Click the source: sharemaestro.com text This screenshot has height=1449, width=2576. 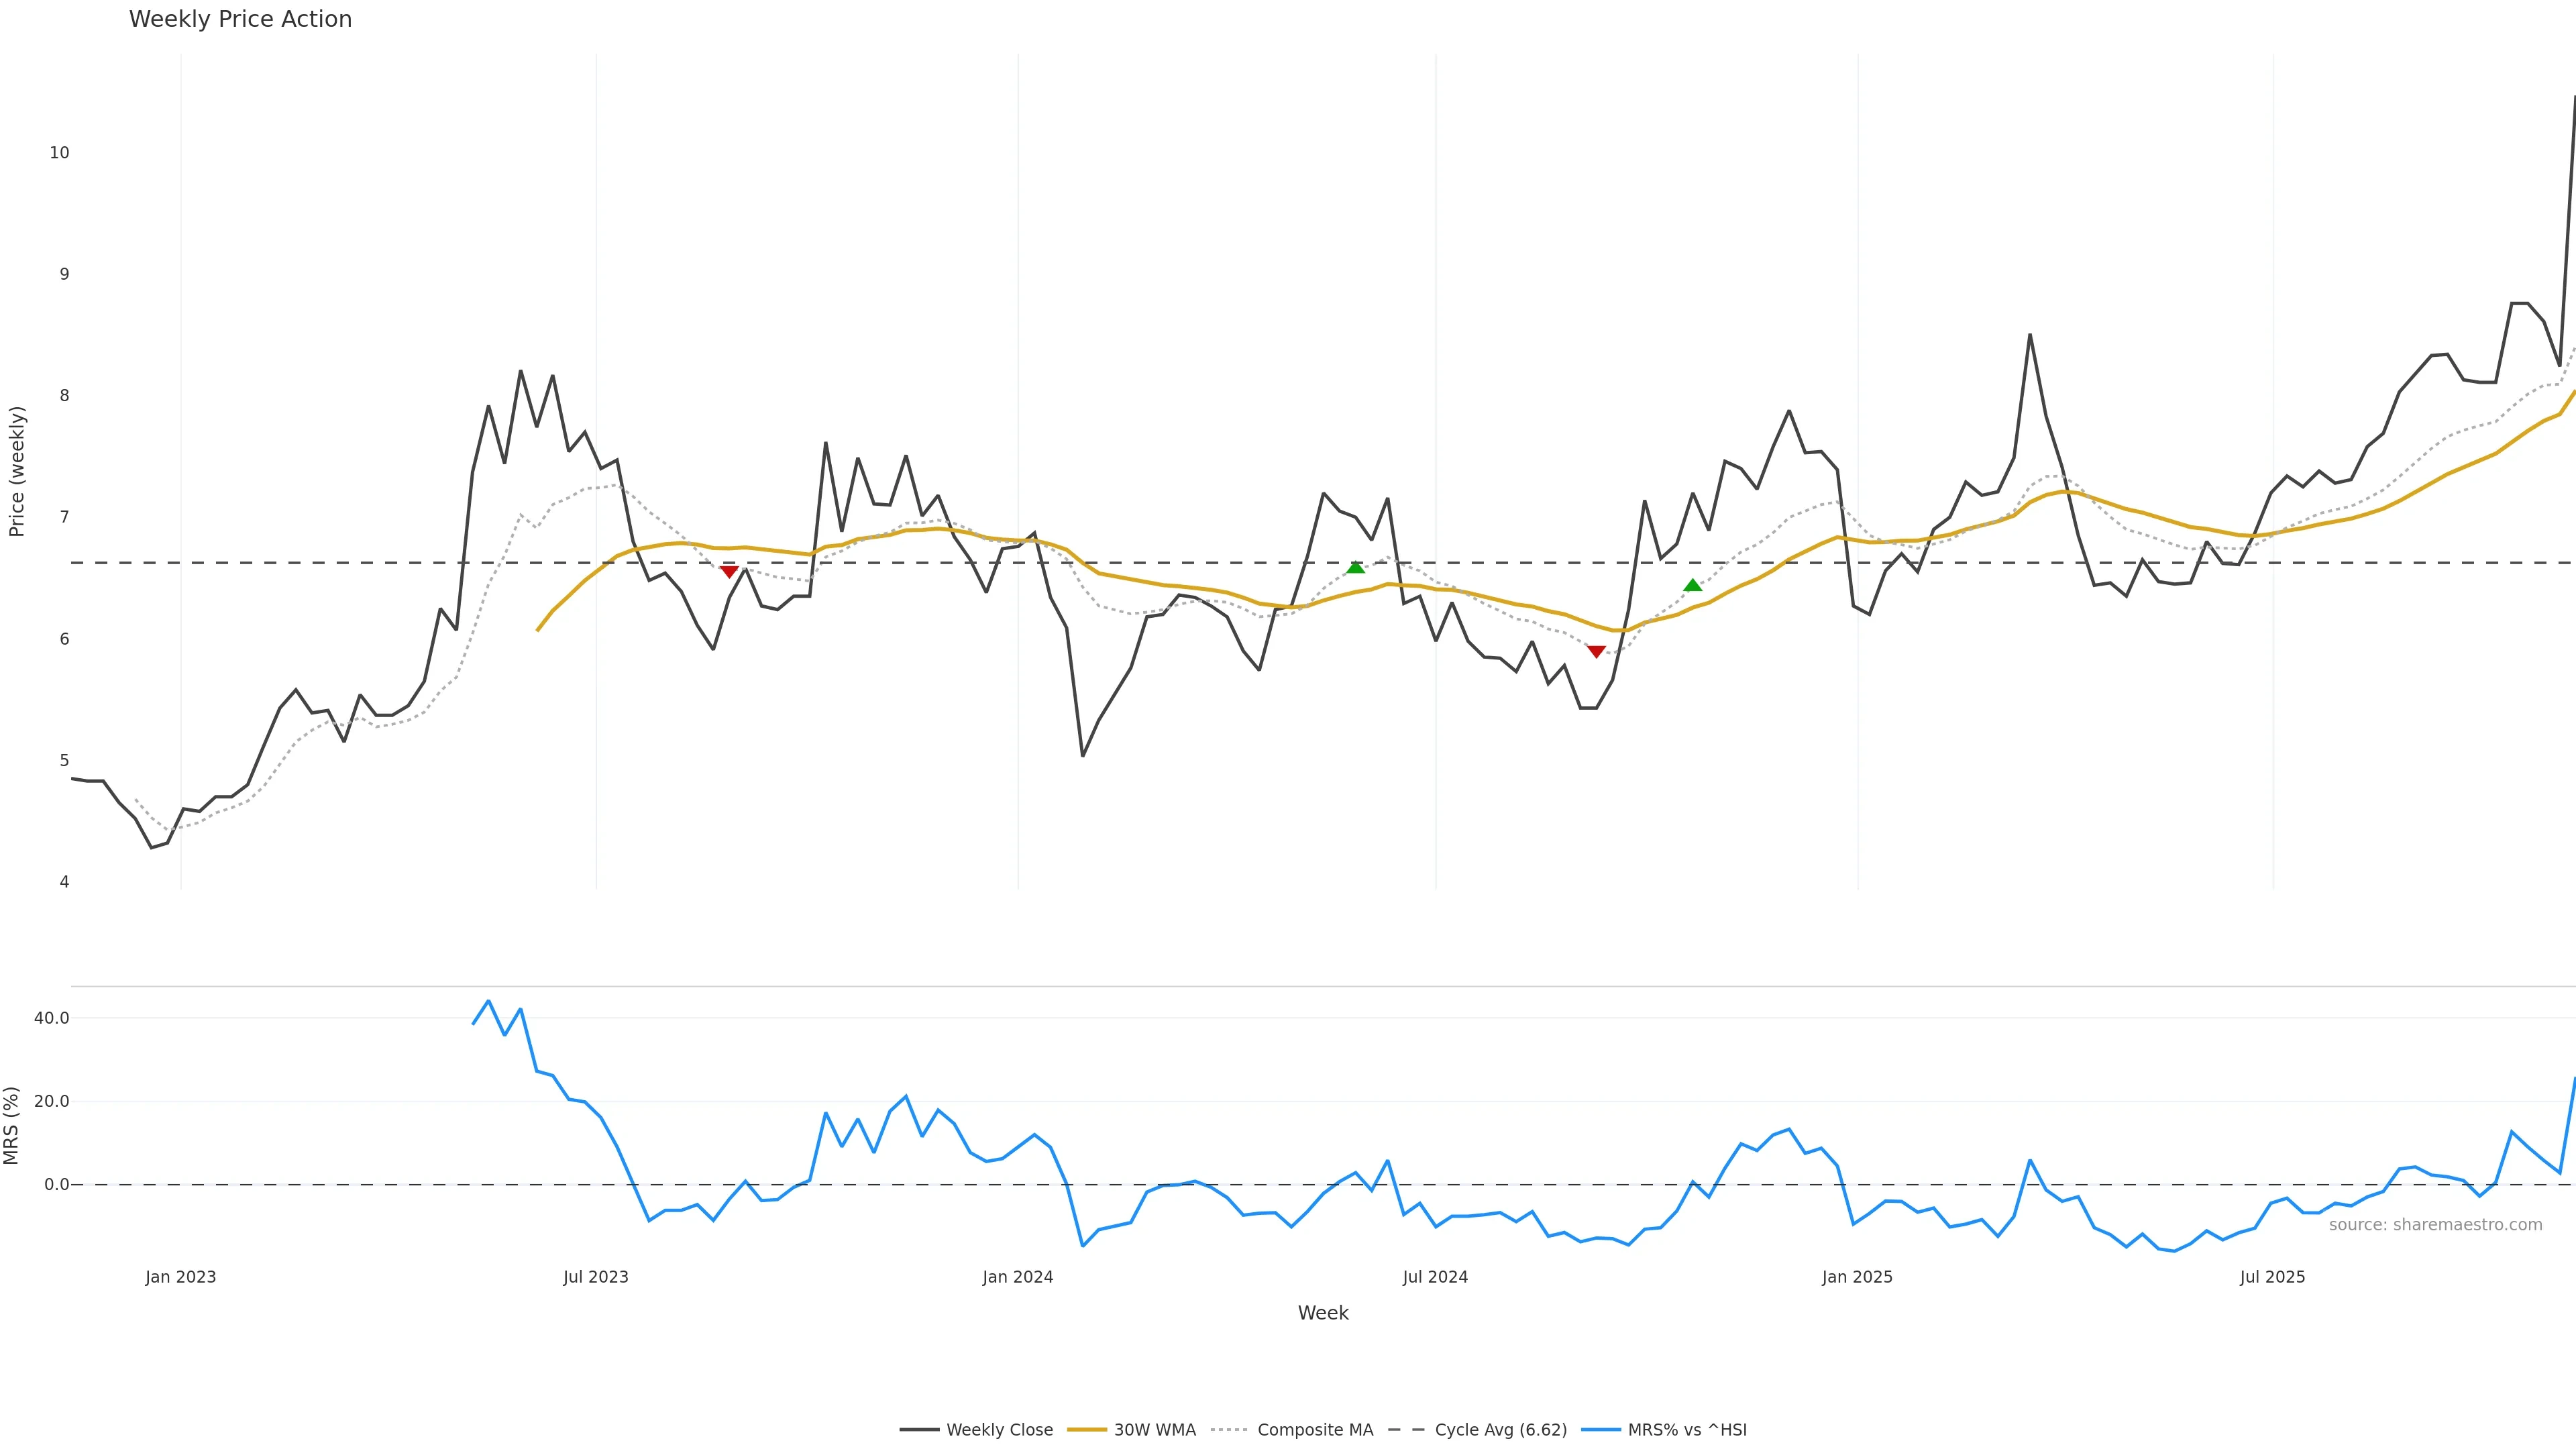pyautogui.click(x=2435, y=1225)
